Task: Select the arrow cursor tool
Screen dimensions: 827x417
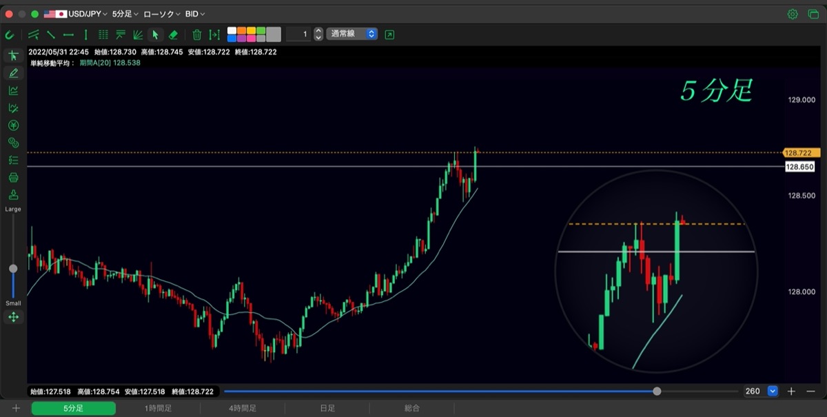Action: point(156,34)
